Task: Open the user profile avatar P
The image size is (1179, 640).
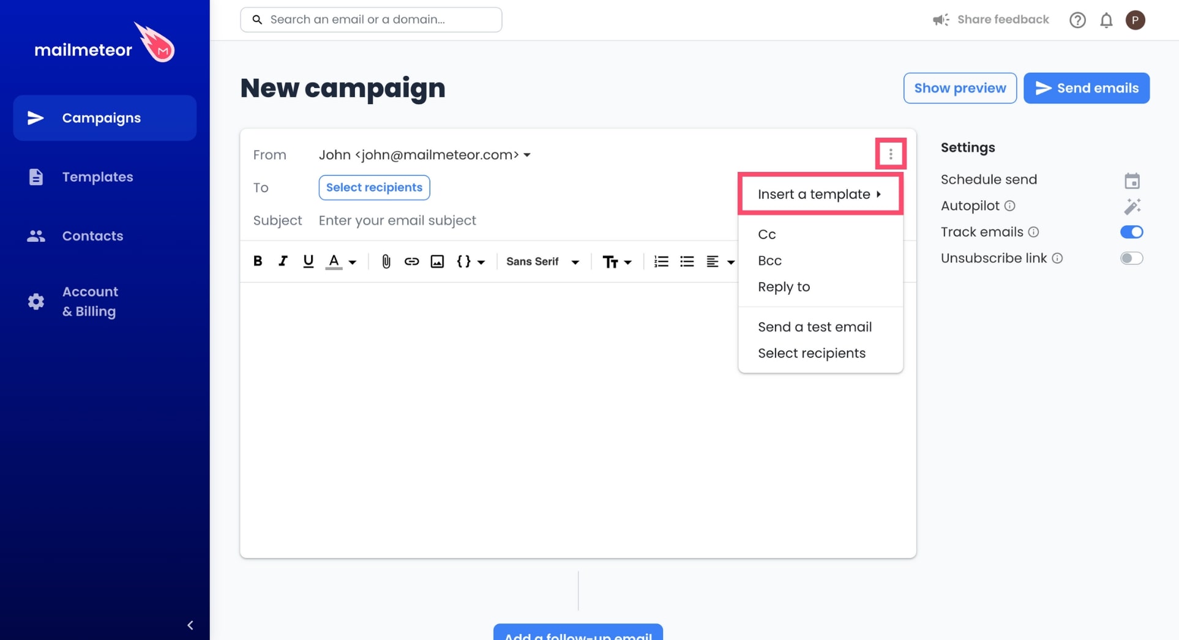Action: [1135, 20]
